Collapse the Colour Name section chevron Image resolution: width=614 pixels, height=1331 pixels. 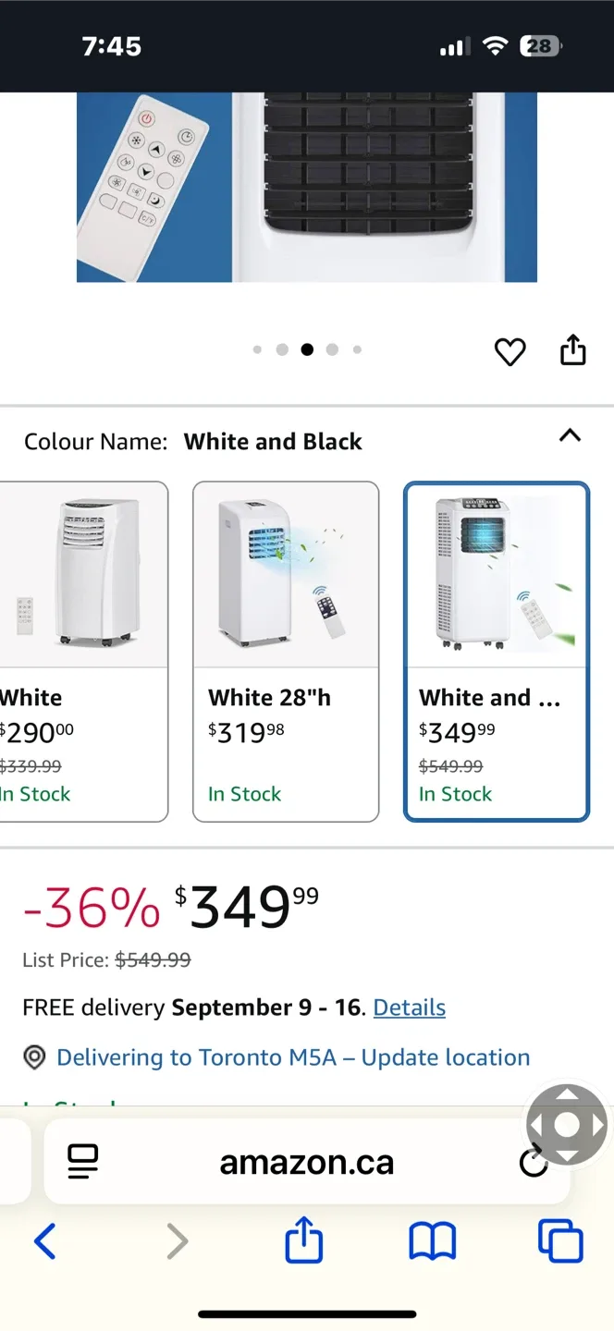570,435
